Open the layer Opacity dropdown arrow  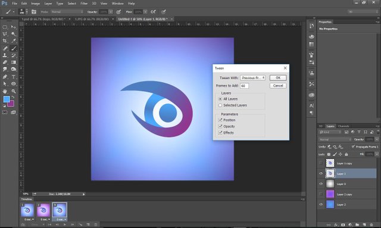377,139
